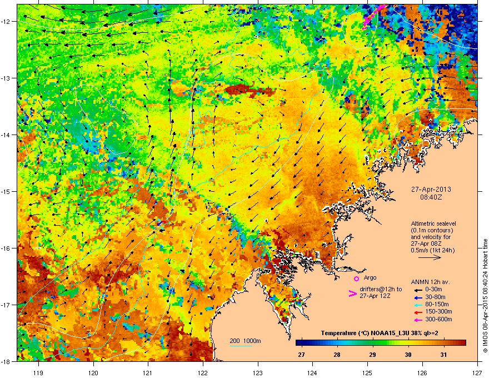Click the color bar tick label 27
489x378 pixels.
301,355
